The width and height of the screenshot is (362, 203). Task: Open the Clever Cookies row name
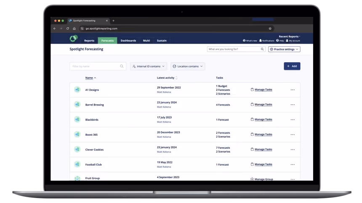(94, 150)
